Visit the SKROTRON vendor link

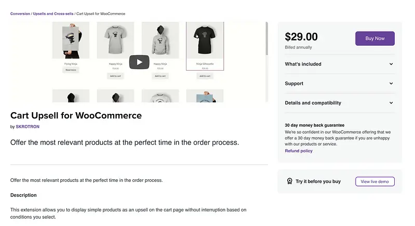click(x=27, y=126)
